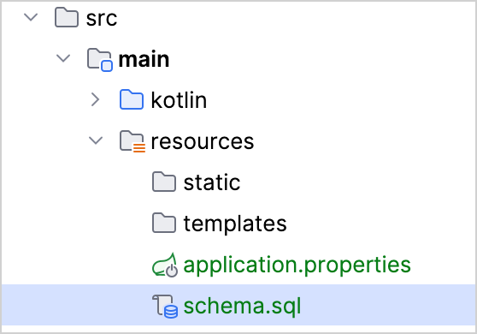Screen dimensions: 477x334
Task: Click the static folder icon
Action: tap(164, 182)
